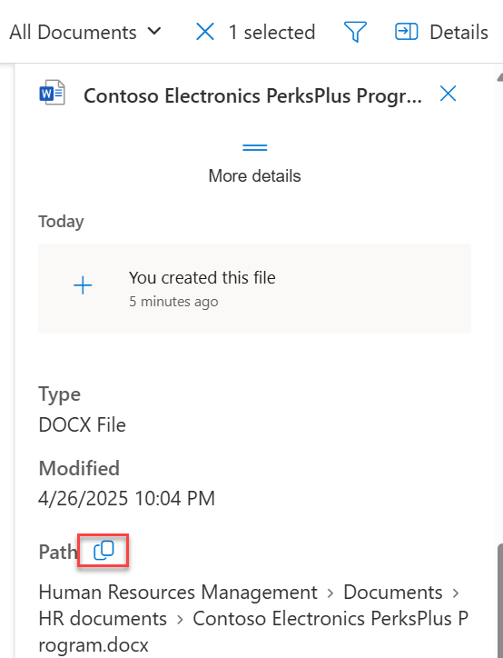Click the 1 selected label
This screenshot has width=503, height=658.
point(271,33)
